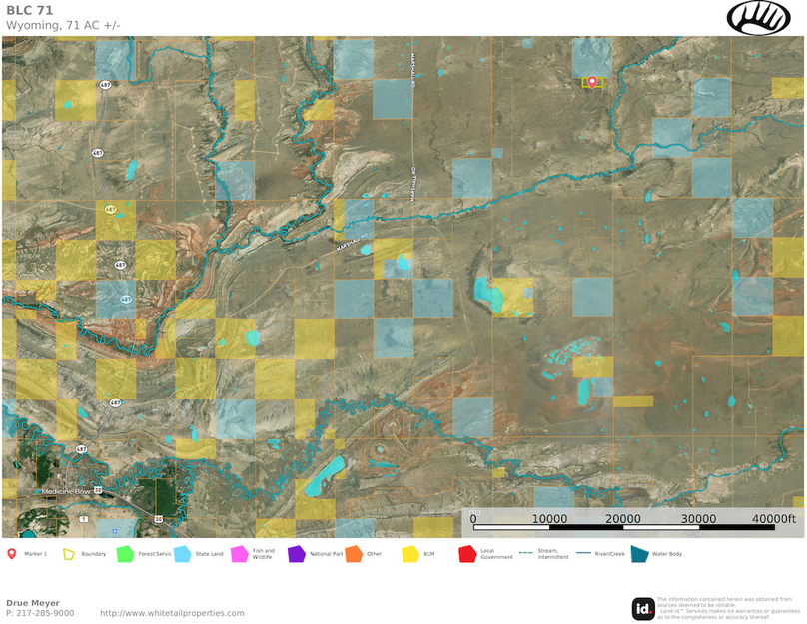Click the yellow Boundary legend icon
This screenshot has height=624, width=807.
tap(69, 553)
